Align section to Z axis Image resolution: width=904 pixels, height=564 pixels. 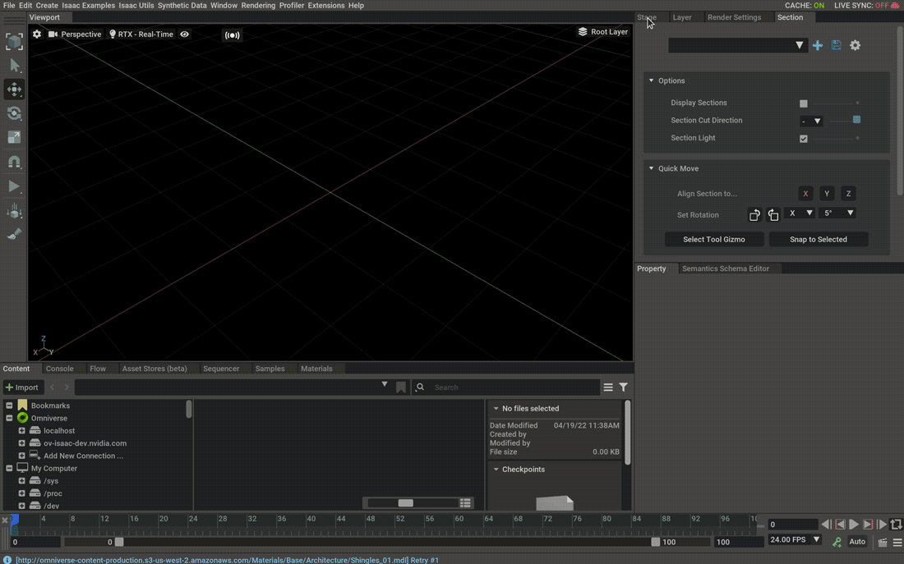pyautogui.click(x=848, y=194)
